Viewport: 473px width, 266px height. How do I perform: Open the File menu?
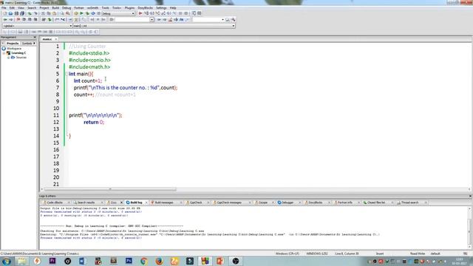click(4, 8)
